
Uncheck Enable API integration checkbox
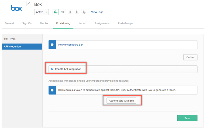[52, 69]
